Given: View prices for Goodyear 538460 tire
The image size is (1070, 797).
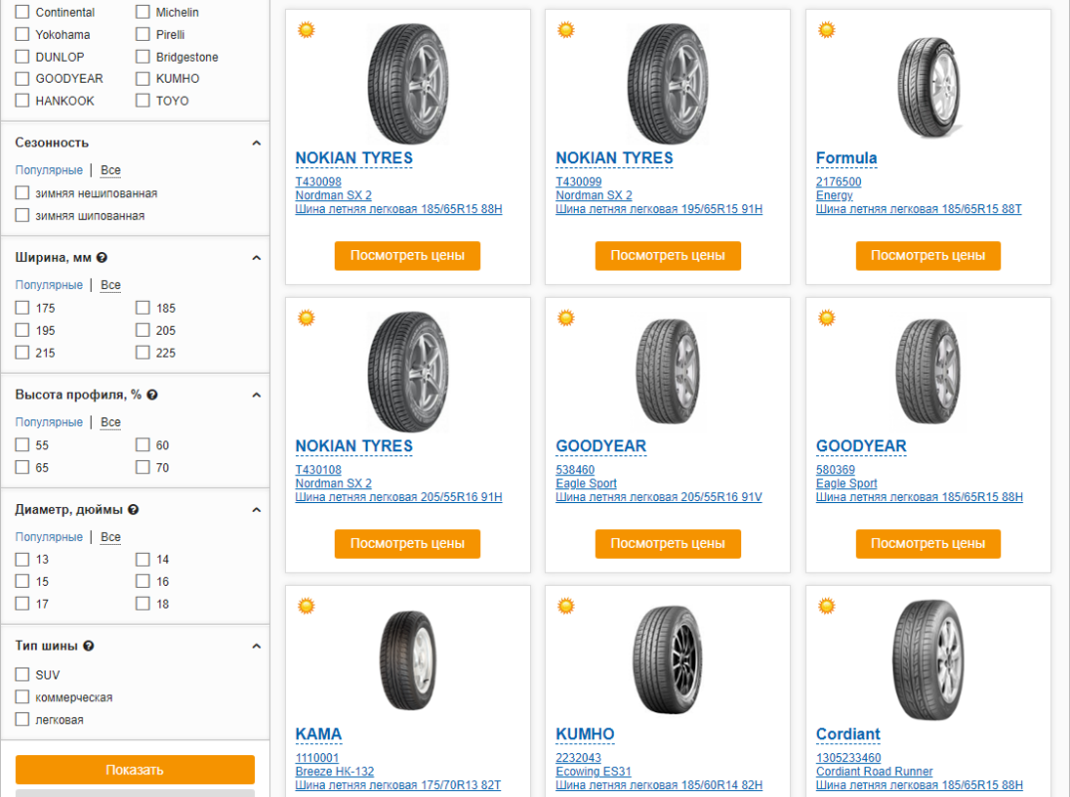Looking at the screenshot, I should (669, 544).
